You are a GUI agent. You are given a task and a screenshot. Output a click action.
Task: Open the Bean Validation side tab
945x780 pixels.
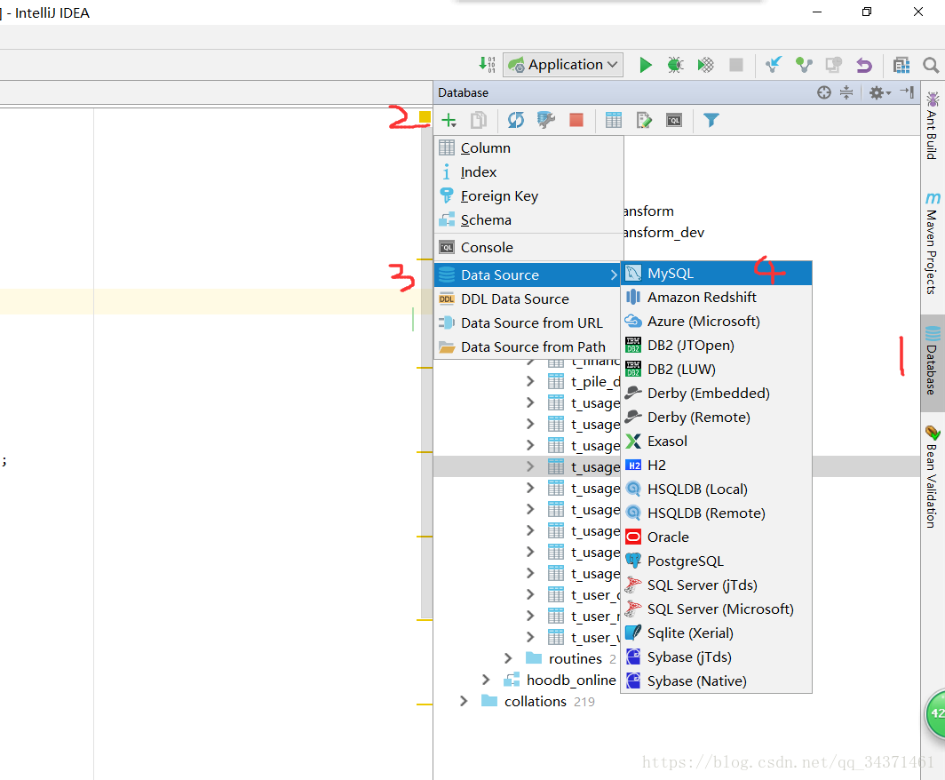933,477
